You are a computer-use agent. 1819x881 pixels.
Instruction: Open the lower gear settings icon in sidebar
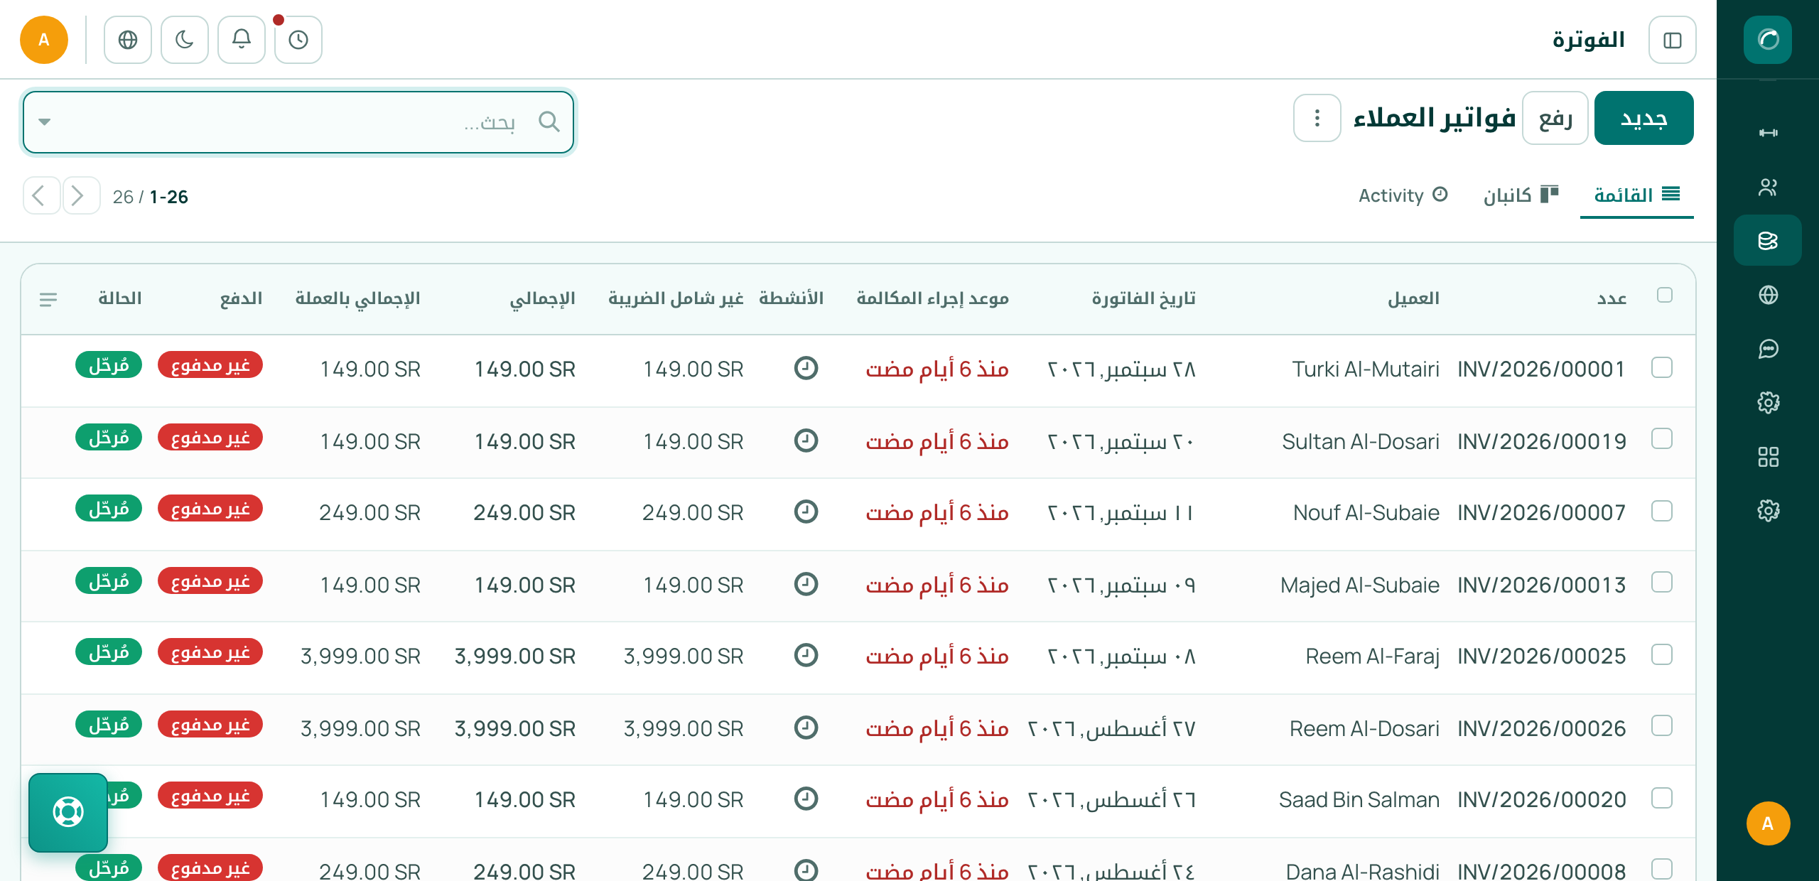point(1768,510)
